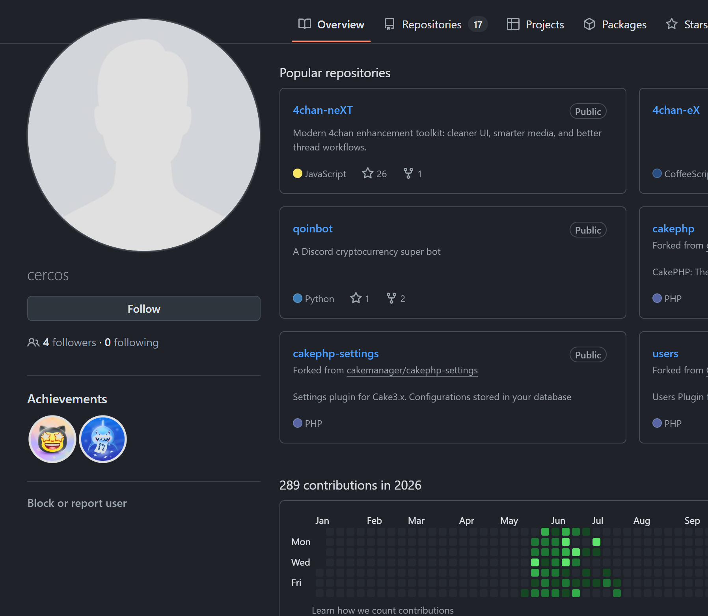Go to the Projects tab
The height and width of the screenshot is (616, 708).
coord(535,24)
